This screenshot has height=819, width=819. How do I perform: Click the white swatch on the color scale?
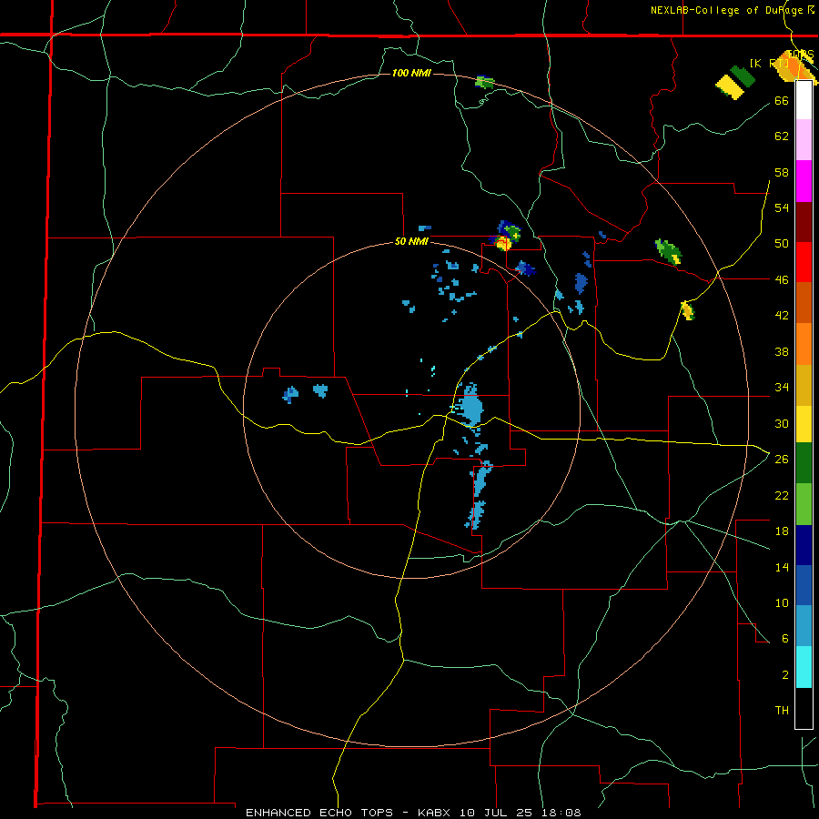(x=804, y=100)
